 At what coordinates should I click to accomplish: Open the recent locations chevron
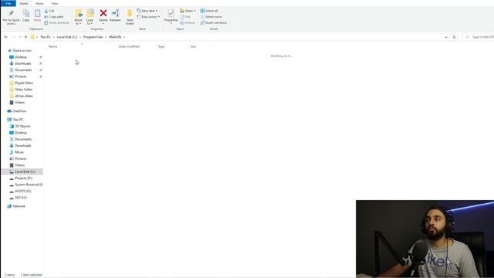click(x=20, y=37)
